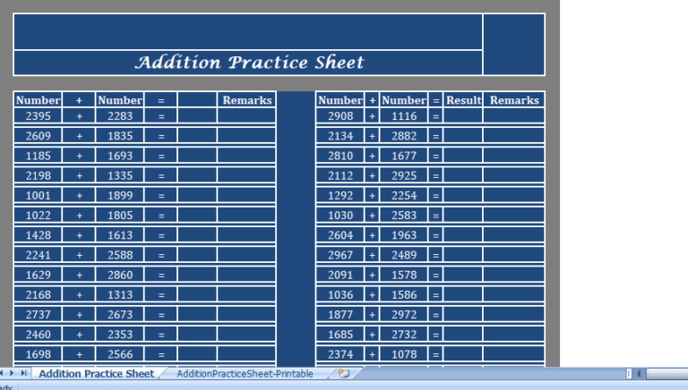Select cell containing 2112
Image resolution: width=688 pixels, height=390 pixels.
coord(340,175)
